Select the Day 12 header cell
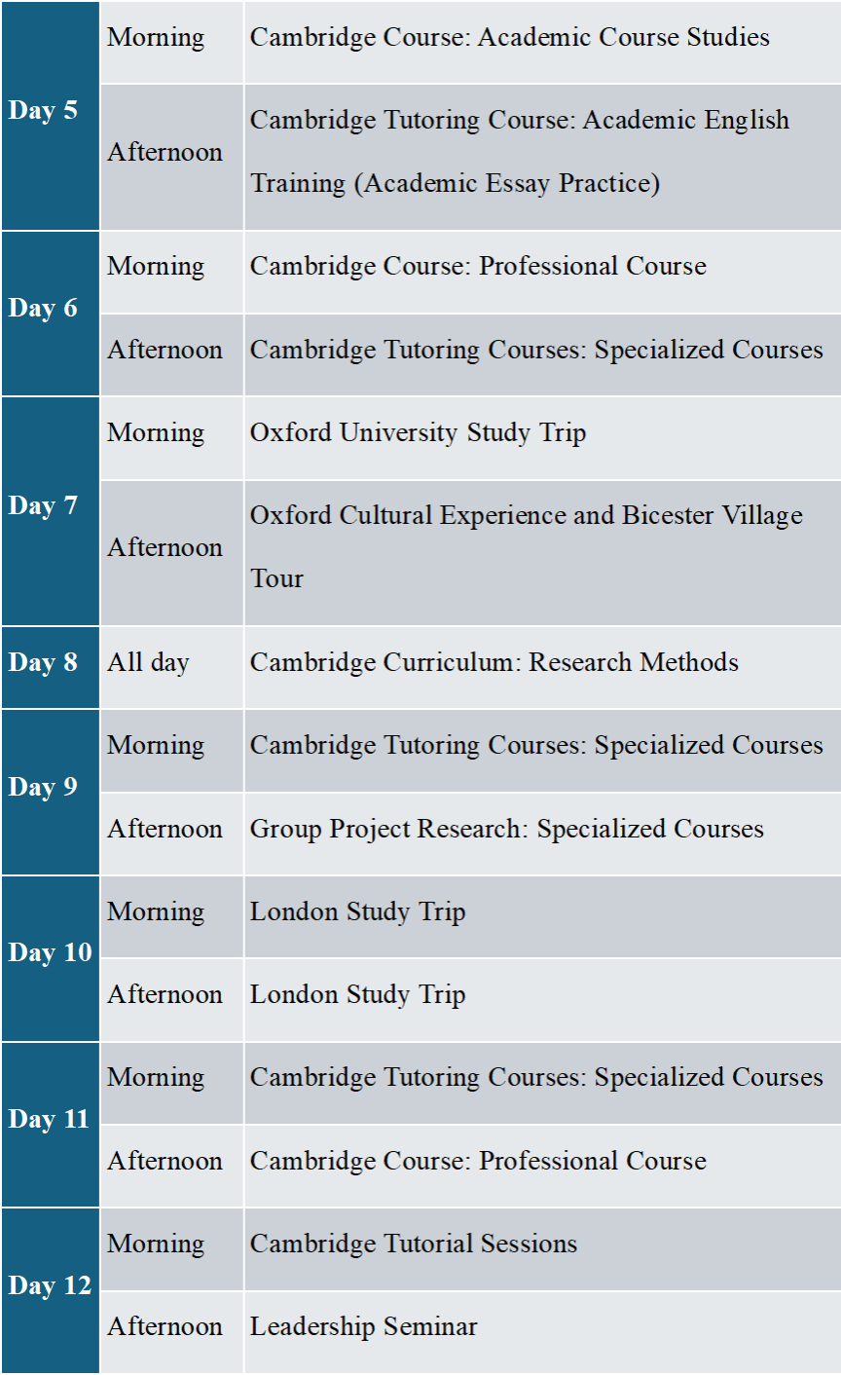This screenshot has width=841, height=1375. [49, 1286]
